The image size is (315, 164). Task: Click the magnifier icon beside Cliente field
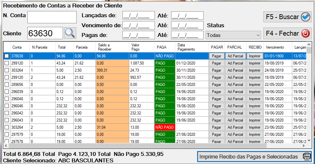click(x=70, y=33)
